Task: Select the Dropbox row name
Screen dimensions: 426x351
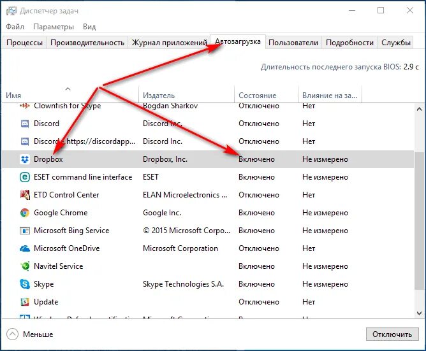Action: tap(48, 159)
